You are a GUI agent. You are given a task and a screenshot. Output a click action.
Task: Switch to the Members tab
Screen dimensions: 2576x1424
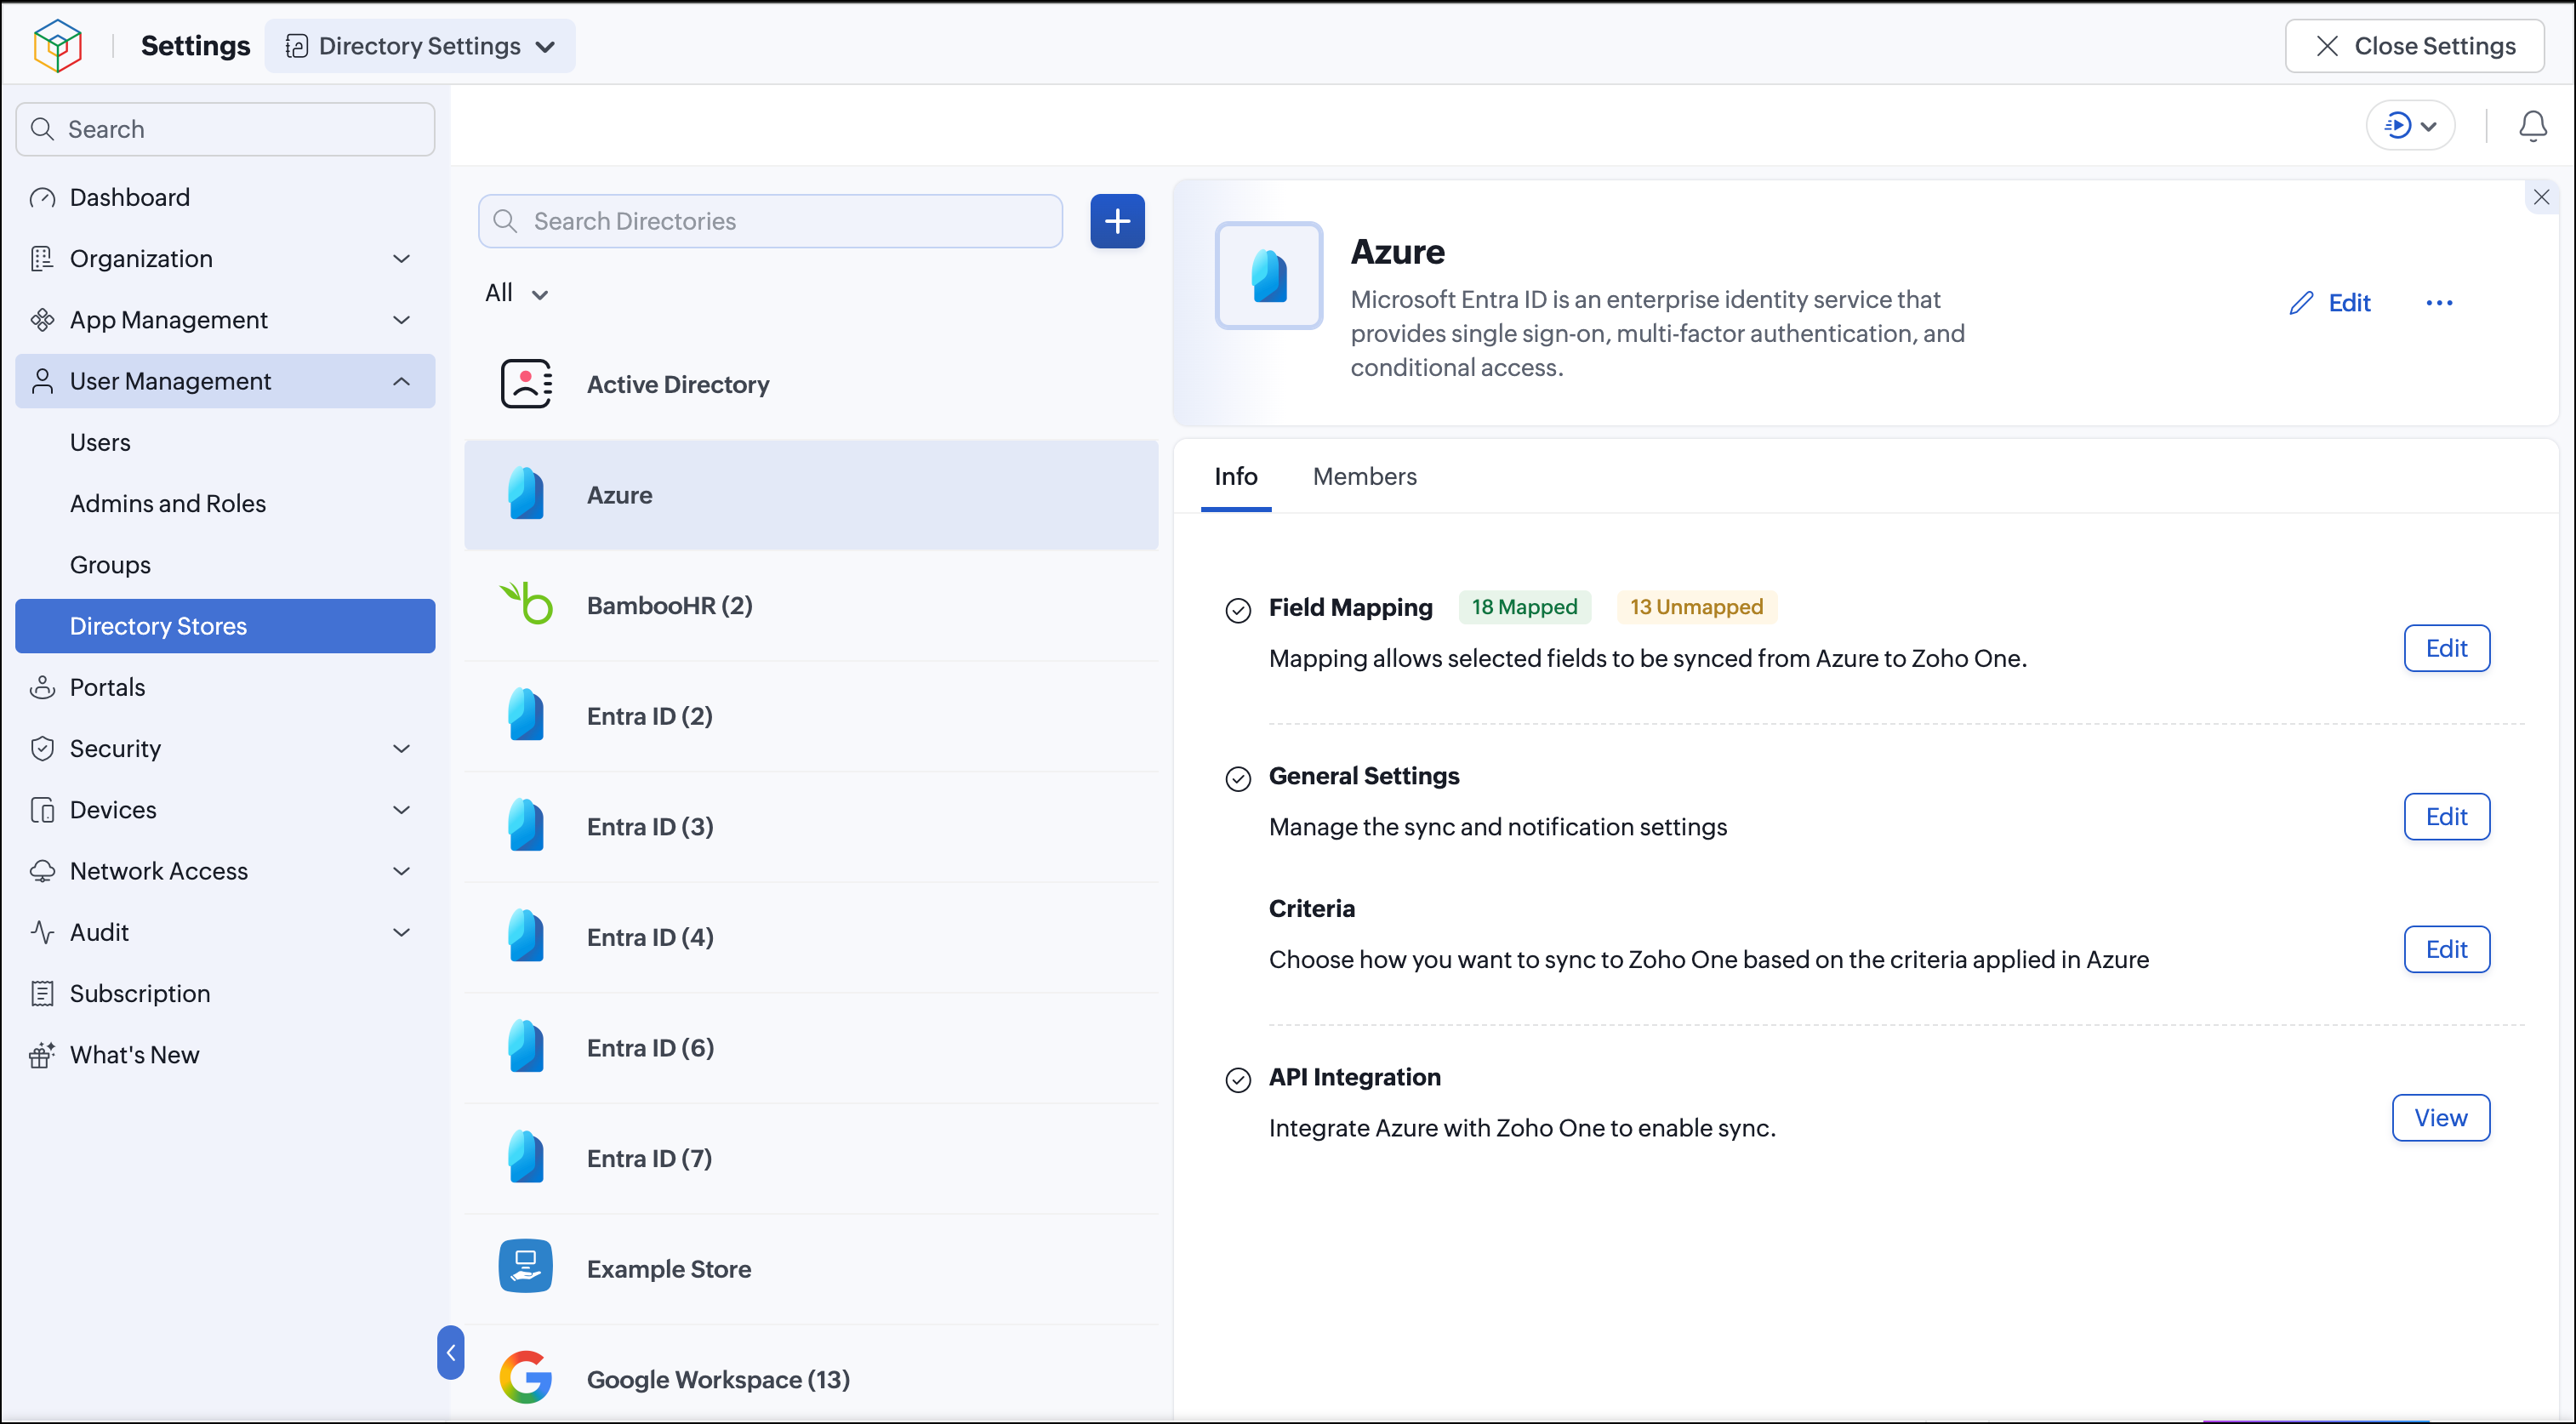click(x=1364, y=477)
